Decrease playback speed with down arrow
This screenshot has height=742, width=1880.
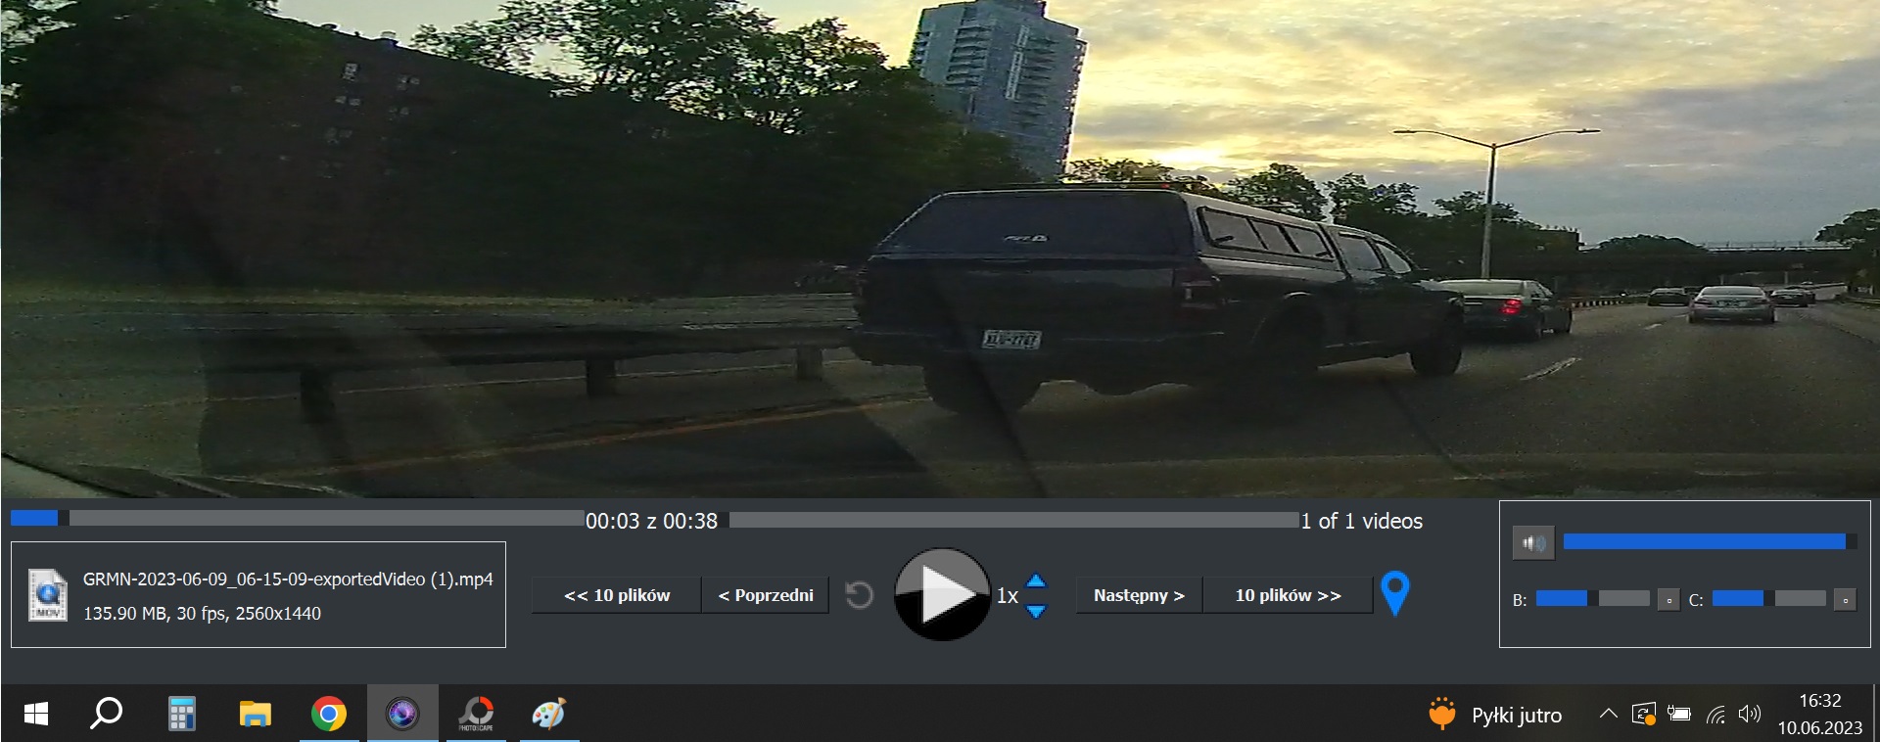pos(1036,611)
